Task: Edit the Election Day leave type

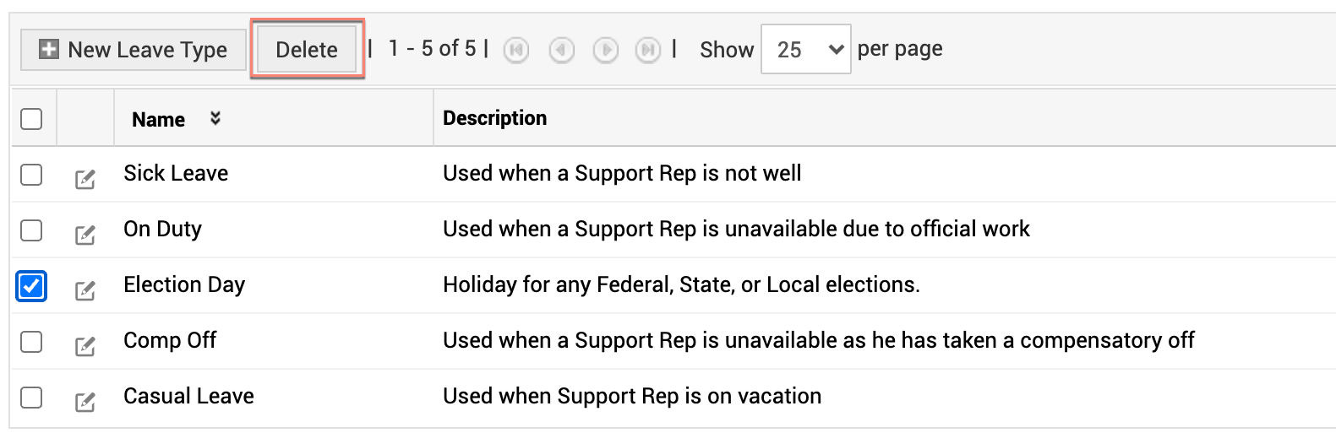Action: tap(85, 290)
